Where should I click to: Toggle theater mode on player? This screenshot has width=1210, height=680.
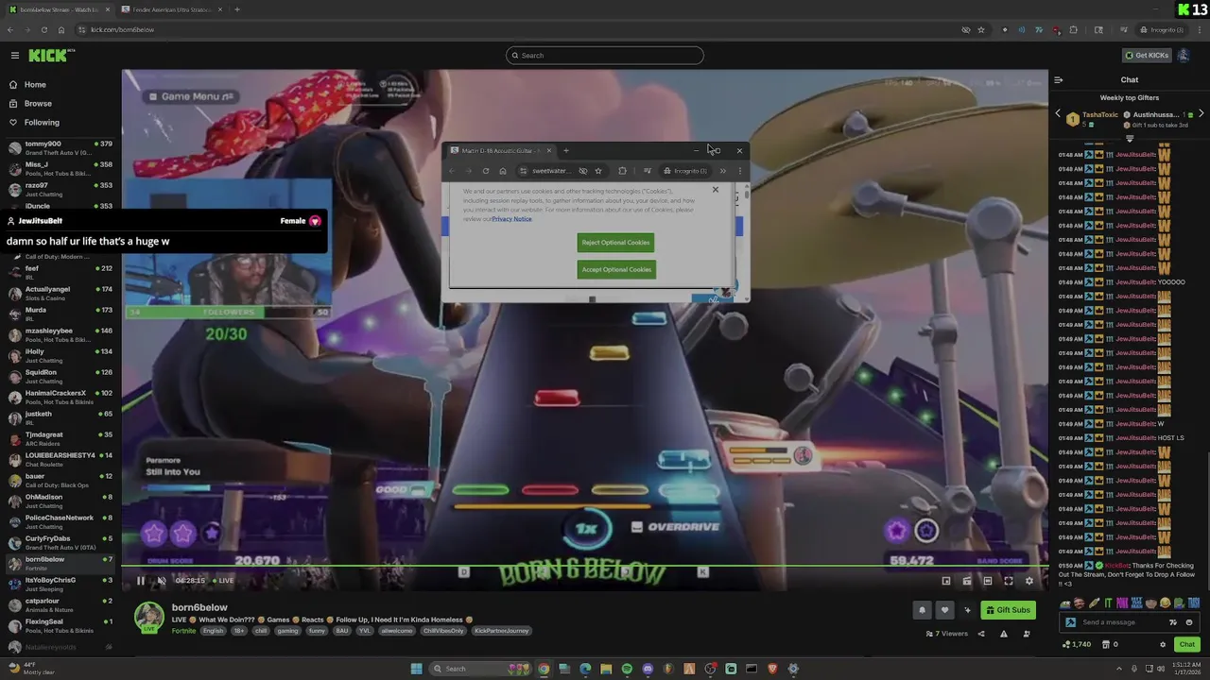click(x=988, y=581)
